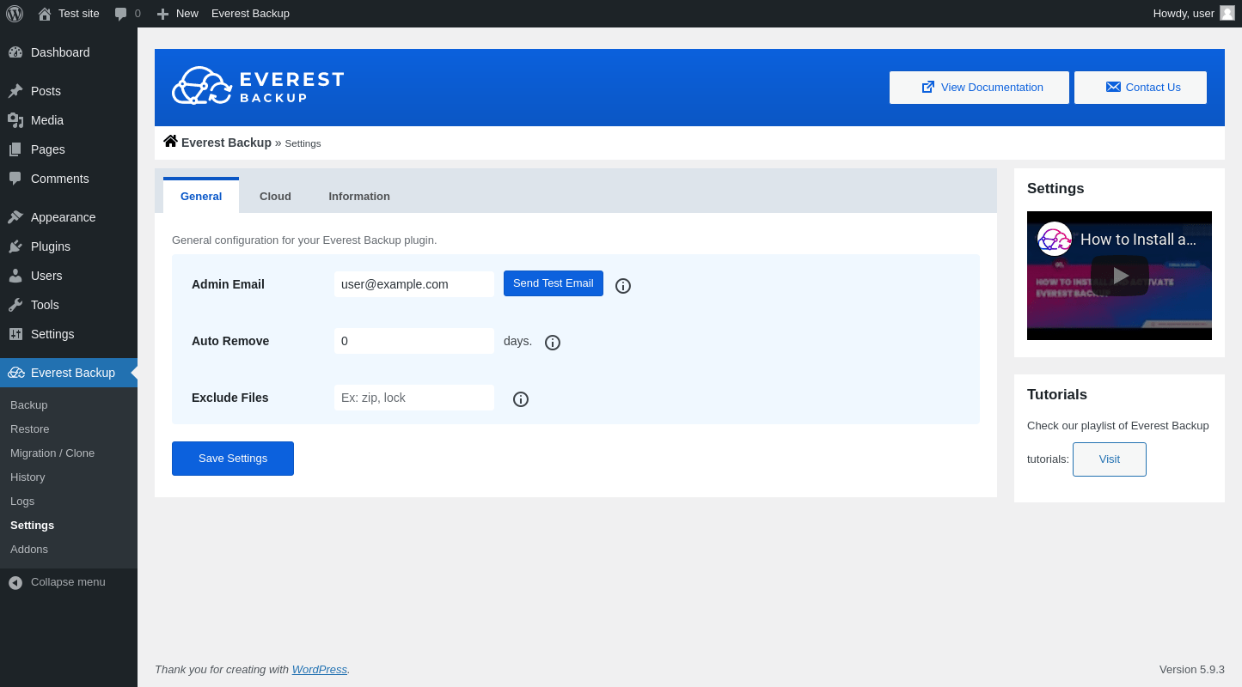Click the Media icon in sidebar
The image size is (1242, 687).
pyautogui.click(x=15, y=120)
